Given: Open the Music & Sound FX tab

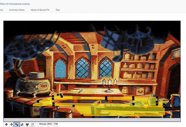Looking at the screenshot, I should [40, 10].
